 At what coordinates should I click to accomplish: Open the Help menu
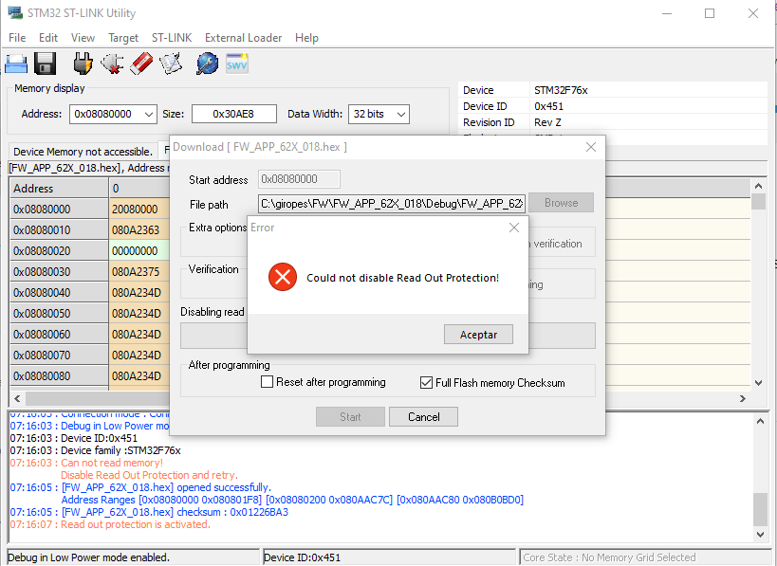(306, 38)
